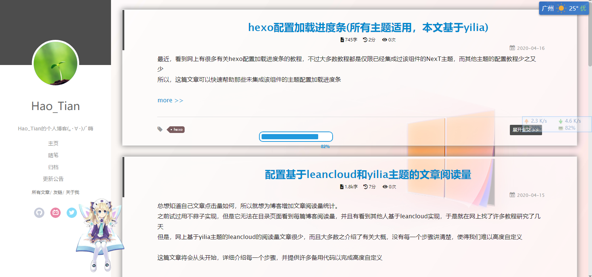Click the tag icon beside hexo
592x277 pixels.
point(160,129)
